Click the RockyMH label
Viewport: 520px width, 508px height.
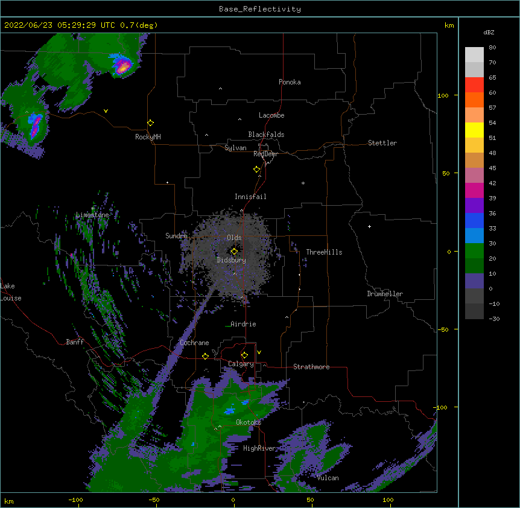coord(148,136)
